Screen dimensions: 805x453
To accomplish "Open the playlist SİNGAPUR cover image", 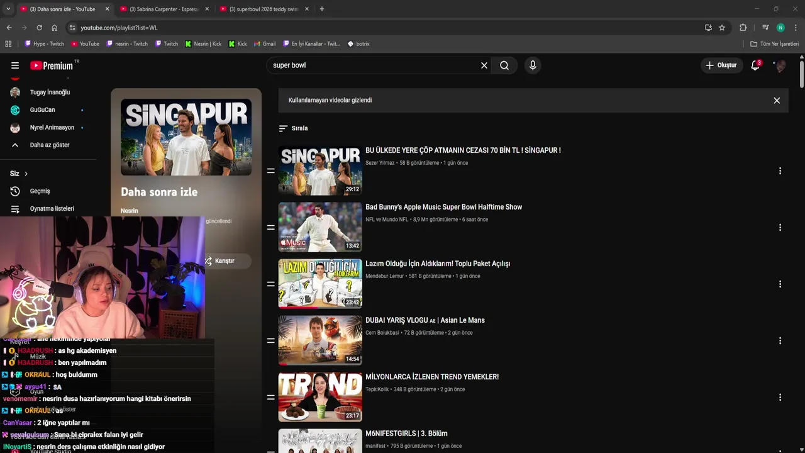I will pos(186,137).
